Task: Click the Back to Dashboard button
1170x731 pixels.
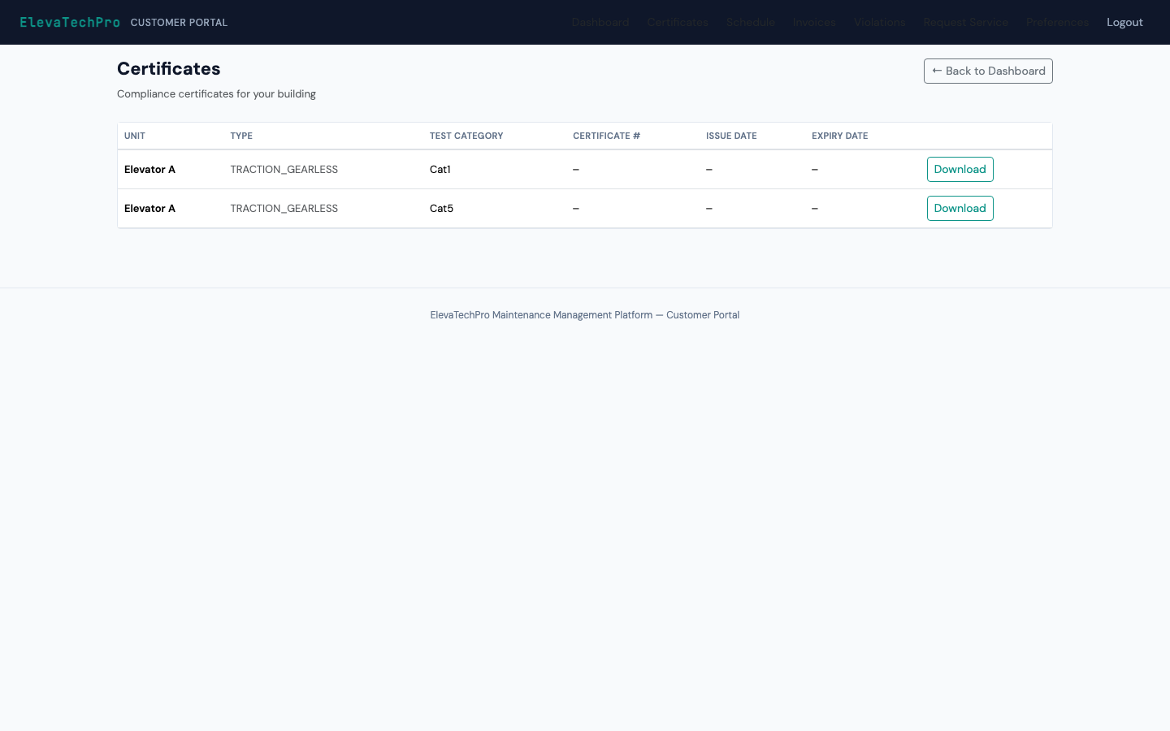Action: pos(988,71)
